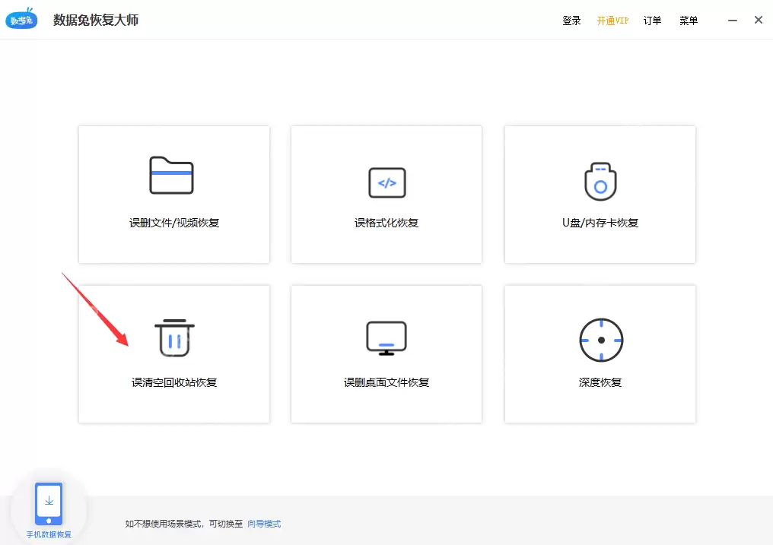
Task: Open the 误删桌面文件恢复 card
Action: tap(386, 354)
